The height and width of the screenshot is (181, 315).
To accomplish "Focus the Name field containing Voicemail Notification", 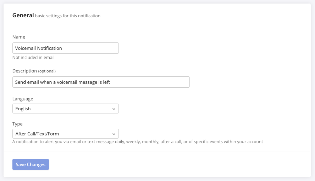I will tap(65, 48).
